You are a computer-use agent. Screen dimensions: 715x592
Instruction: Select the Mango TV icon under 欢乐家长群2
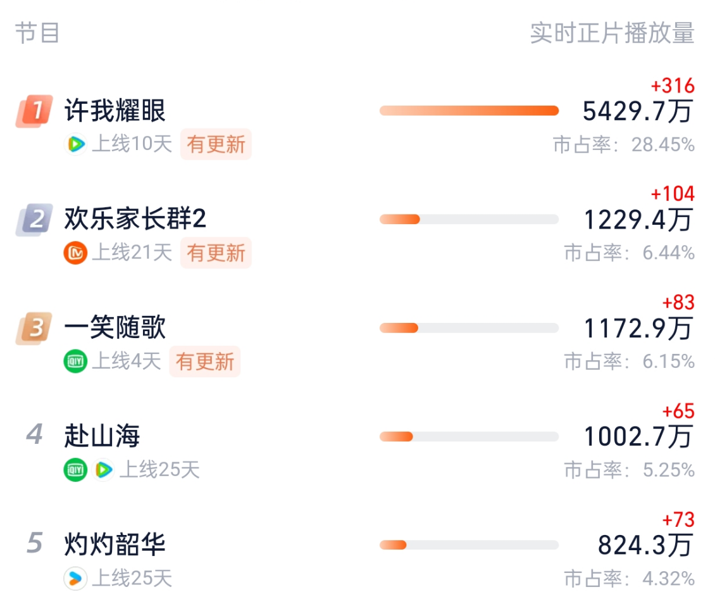pyautogui.click(x=75, y=253)
